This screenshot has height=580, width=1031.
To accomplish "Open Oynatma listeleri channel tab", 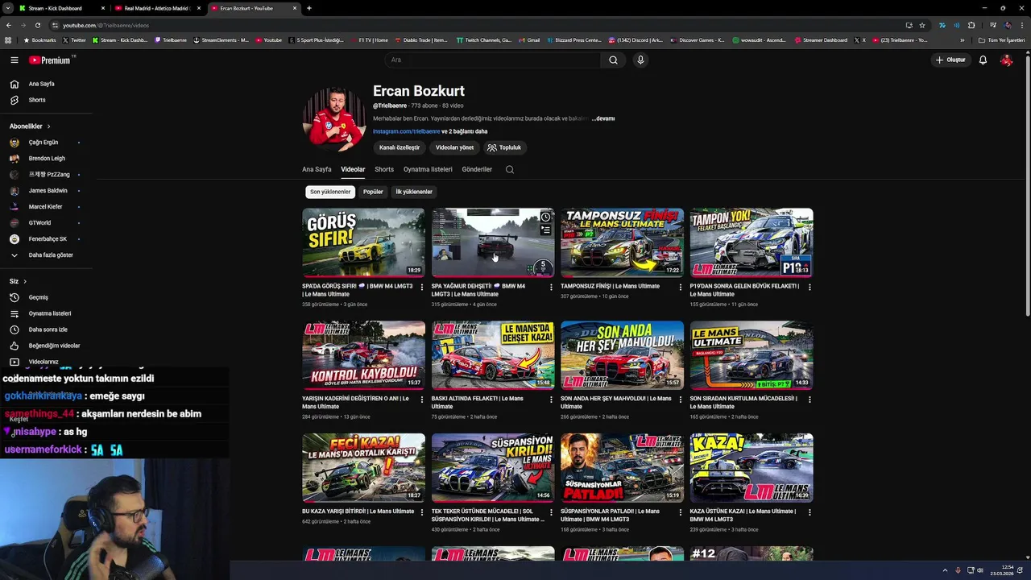I will coord(428,169).
